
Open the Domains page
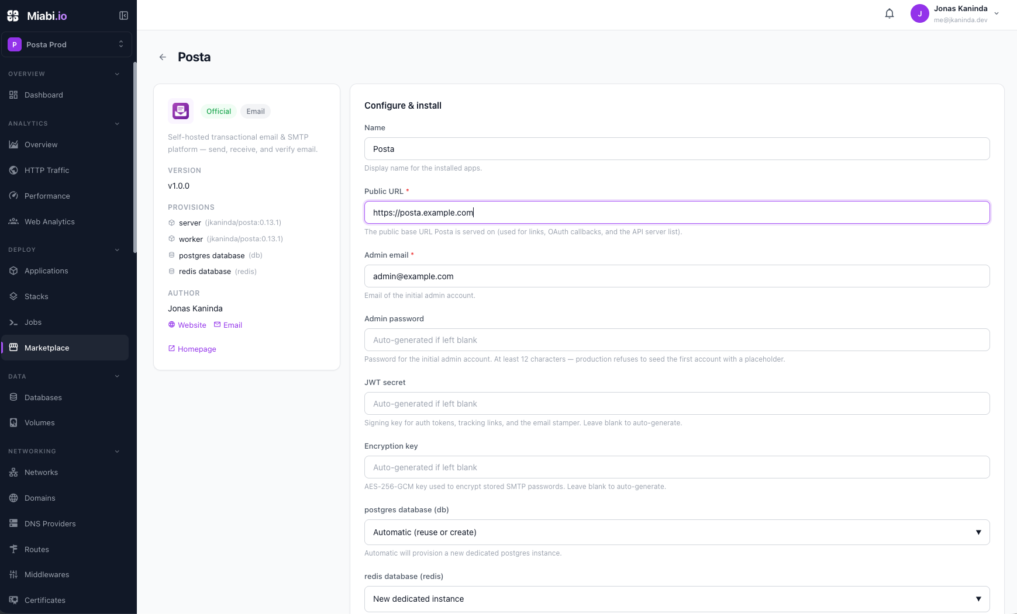point(65,498)
